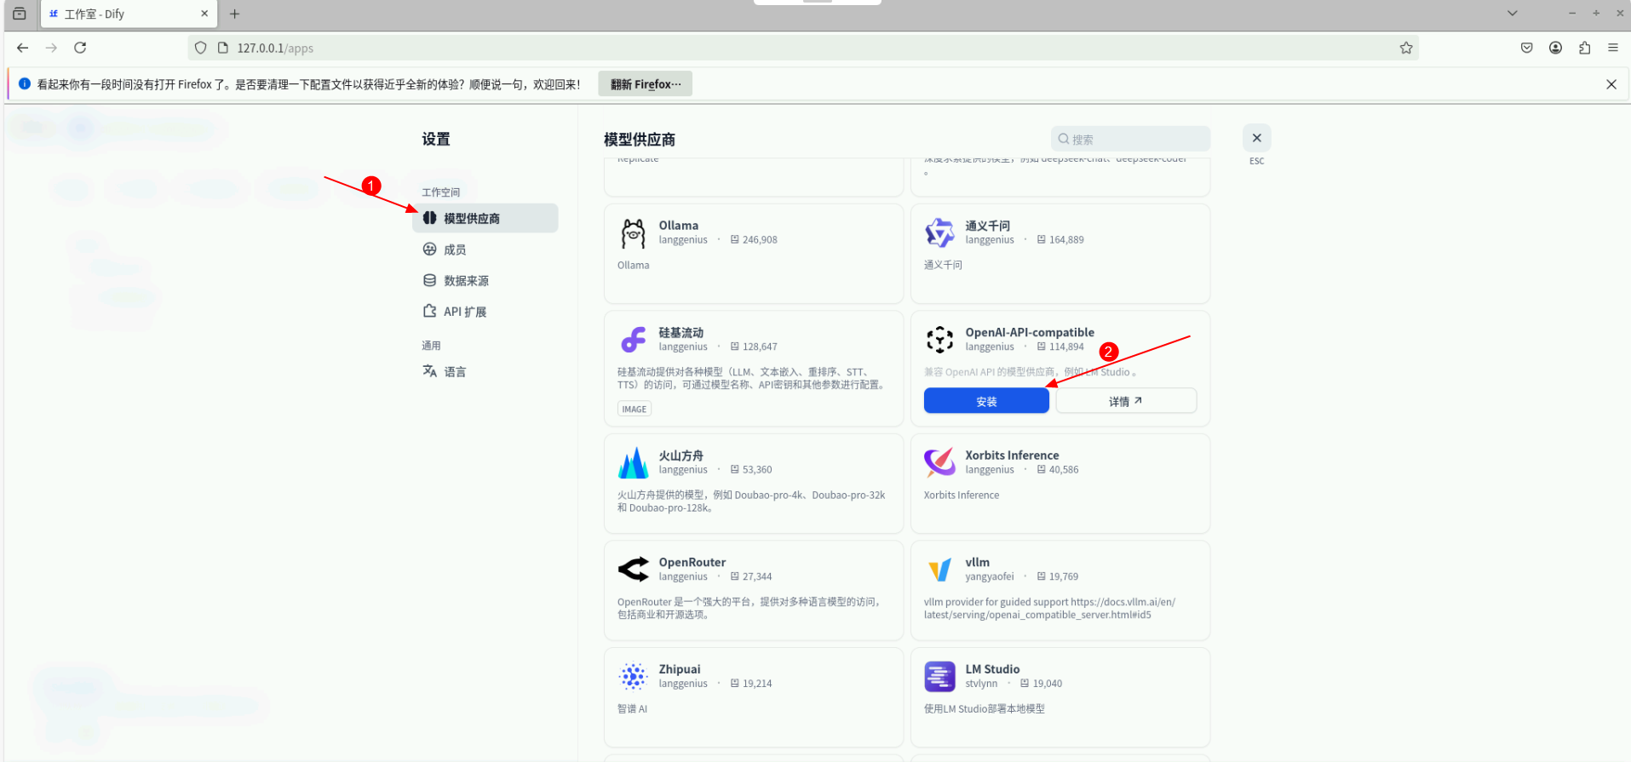This screenshot has height=762, width=1631.
Task: Click the model provider search field
Action: (1130, 139)
